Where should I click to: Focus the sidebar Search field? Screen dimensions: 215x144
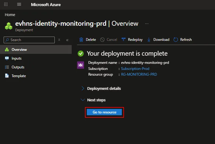29,40
